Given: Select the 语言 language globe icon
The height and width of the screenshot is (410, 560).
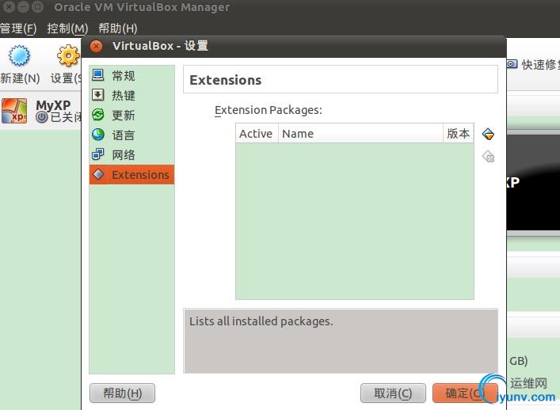Looking at the screenshot, I should [98, 135].
